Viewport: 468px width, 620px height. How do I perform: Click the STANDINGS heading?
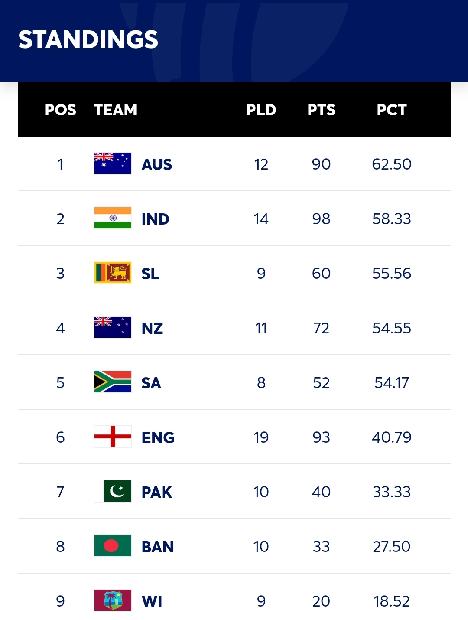point(88,39)
